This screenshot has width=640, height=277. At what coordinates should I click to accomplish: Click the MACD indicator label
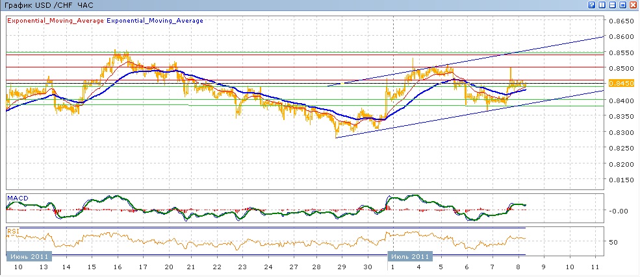[x=16, y=197]
